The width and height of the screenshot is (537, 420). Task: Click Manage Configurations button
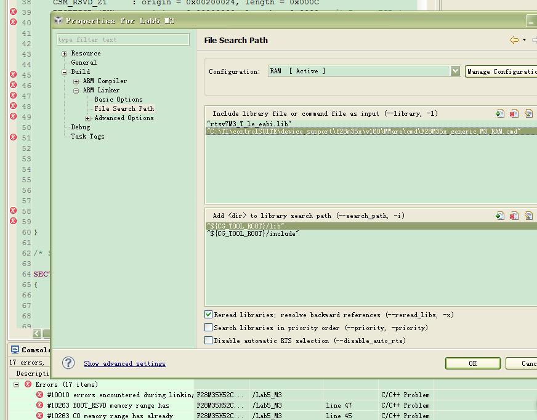point(501,71)
